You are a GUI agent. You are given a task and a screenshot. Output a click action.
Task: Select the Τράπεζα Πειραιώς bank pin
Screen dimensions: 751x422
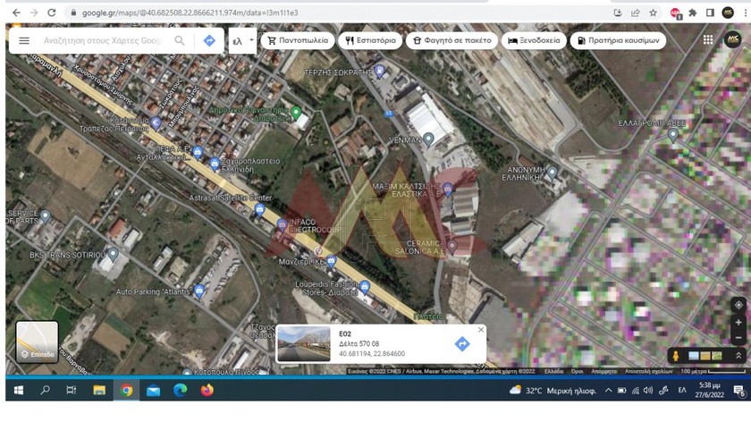156,122
